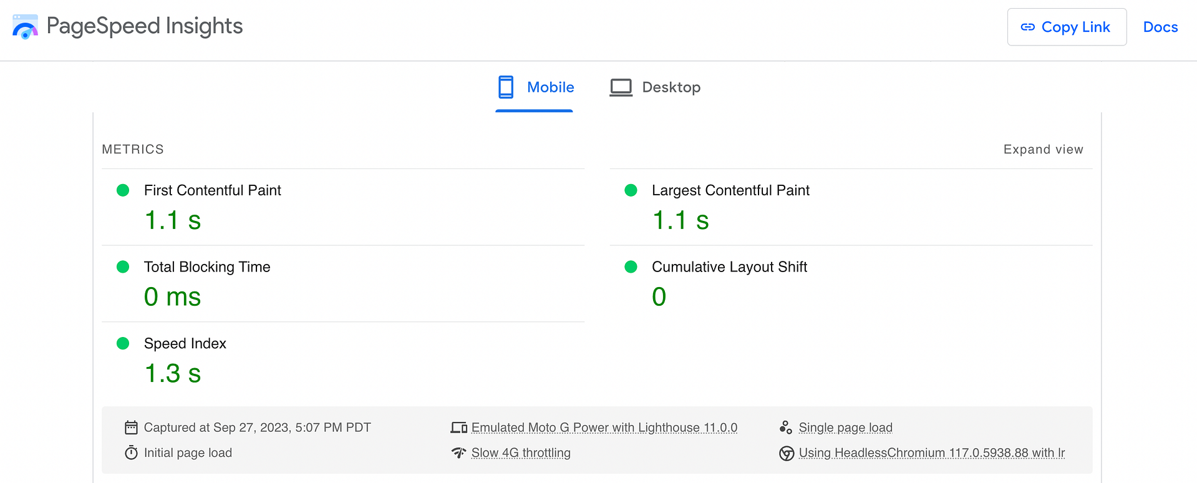1197x483 pixels.
Task: Click the Largest Contentful Paint green status dot
Action: tap(631, 190)
